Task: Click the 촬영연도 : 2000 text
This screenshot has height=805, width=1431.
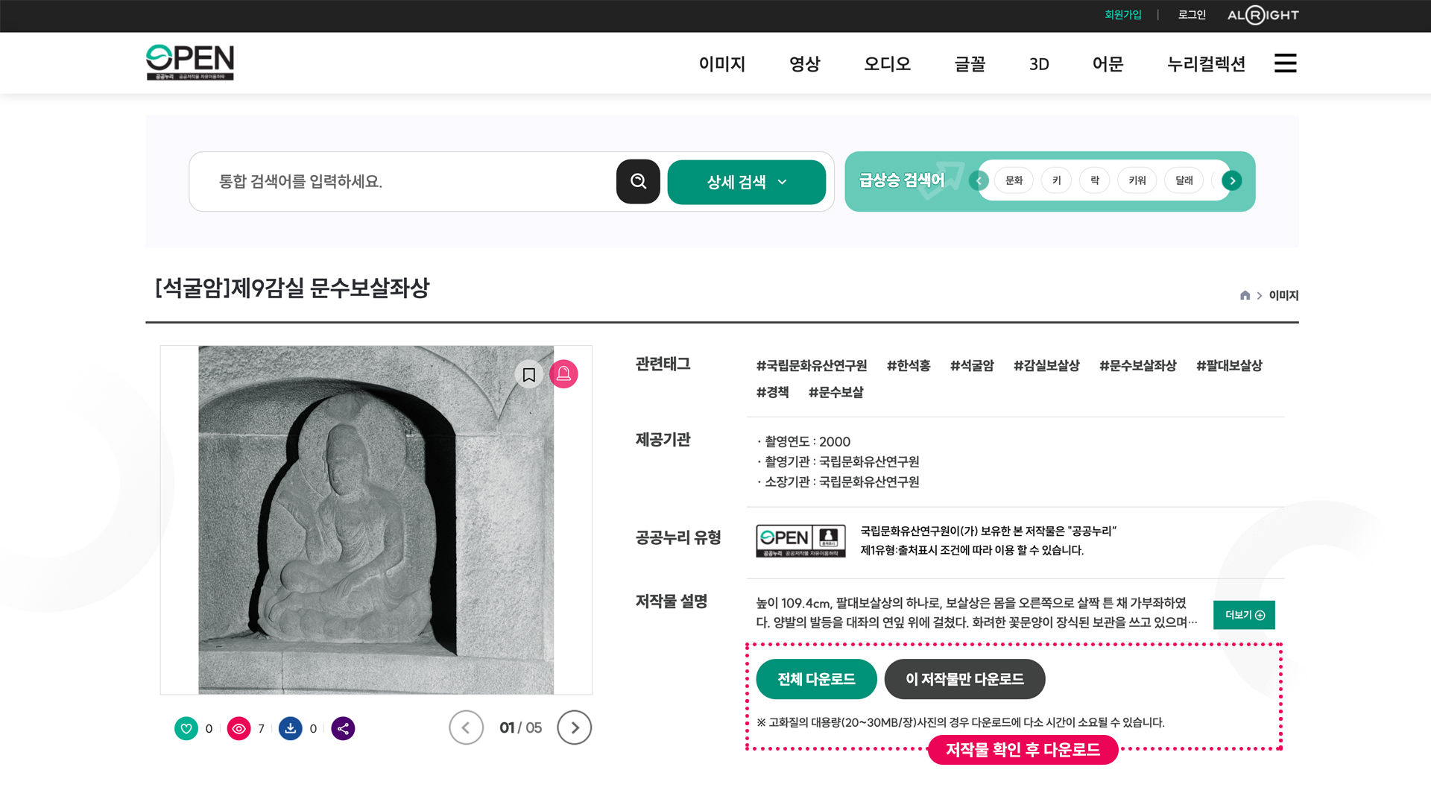Action: point(807,442)
